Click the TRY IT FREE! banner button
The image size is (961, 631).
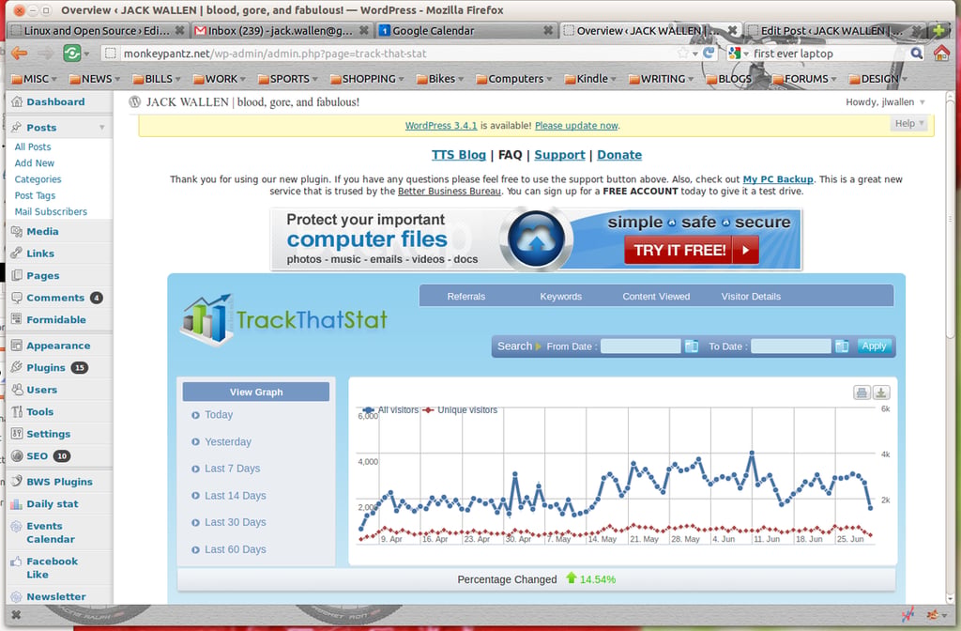(692, 250)
